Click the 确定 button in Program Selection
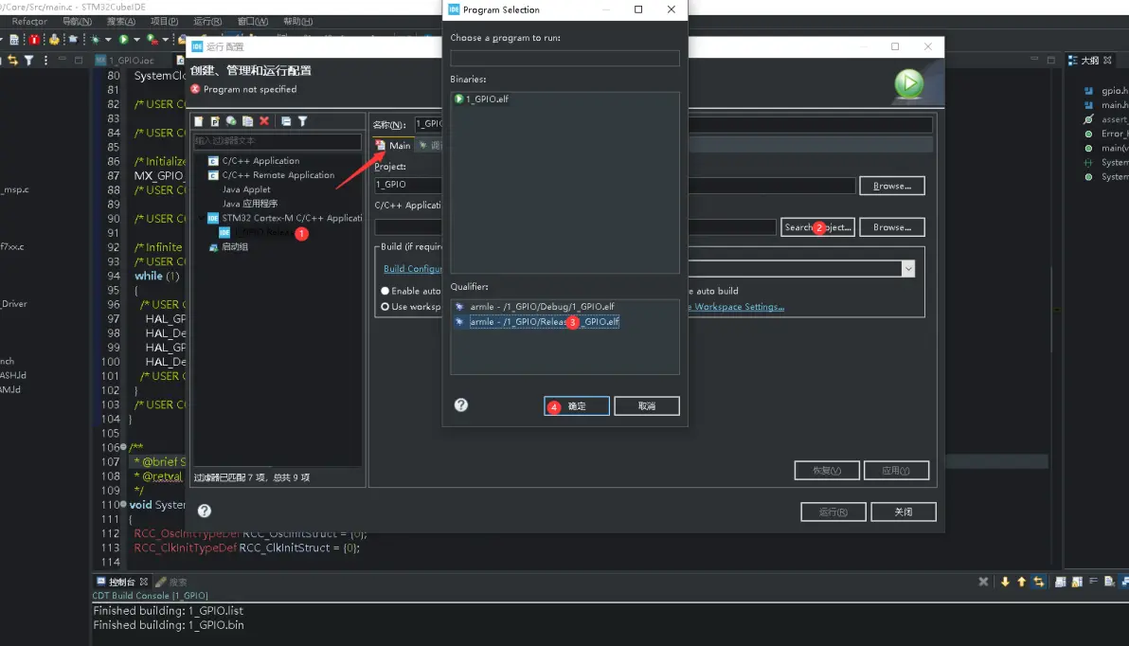The width and height of the screenshot is (1129, 646). 577,406
